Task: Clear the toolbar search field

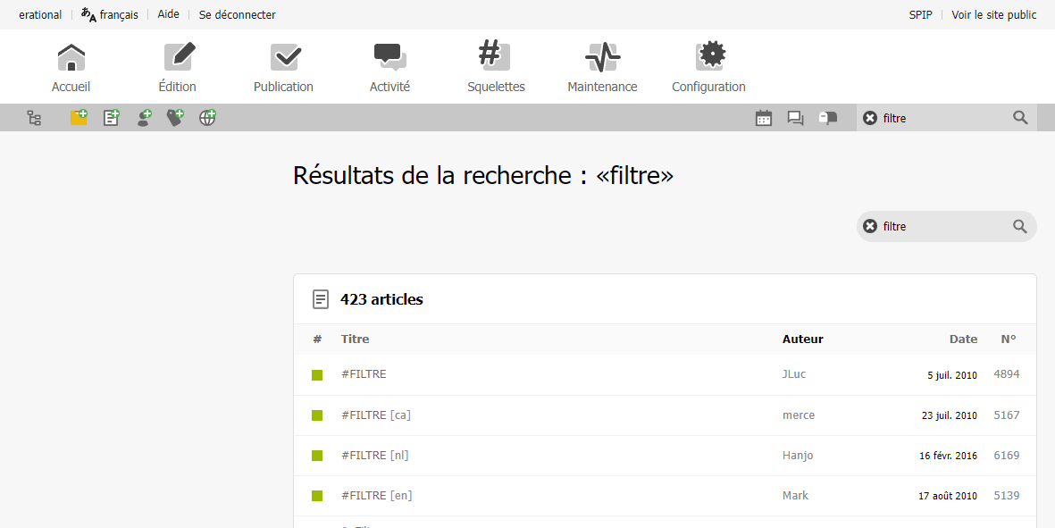Action: coord(870,118)
